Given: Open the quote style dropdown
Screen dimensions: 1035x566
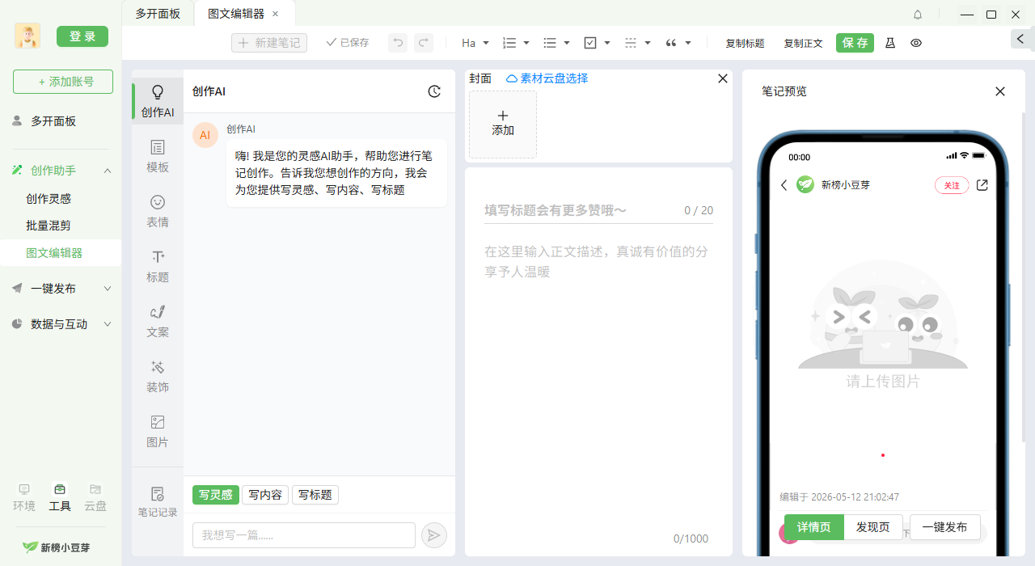Looking at the screenshot, I should pos(678,43).
